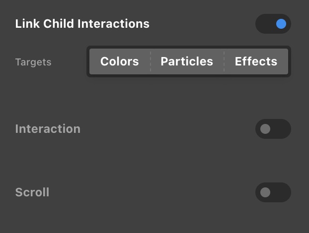Select the Colors target segment
Image resolution: width=309 pixels, height=233 pixels.
point(119,61)
